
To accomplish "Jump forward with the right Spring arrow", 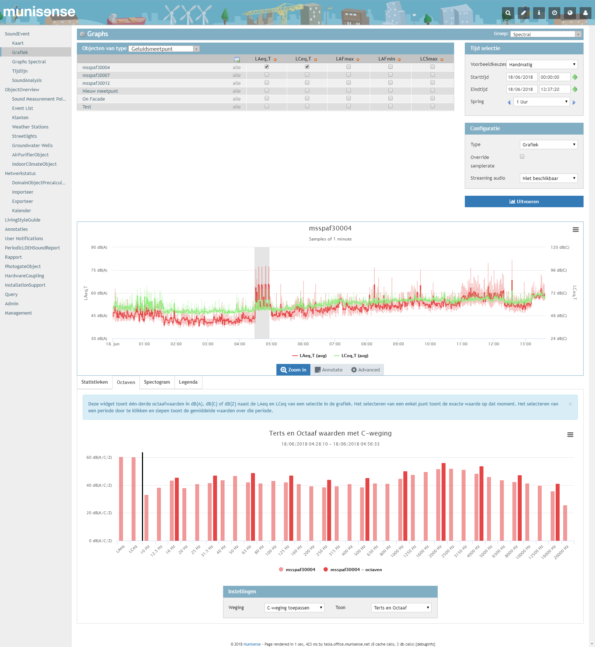I will [x=574, y=102].
